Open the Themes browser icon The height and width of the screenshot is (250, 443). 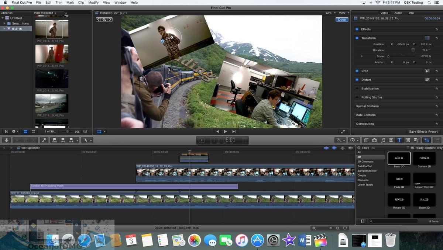(x=416, y=140)
